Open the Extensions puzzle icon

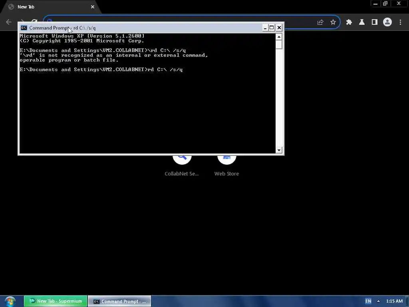(x=349, y=22)
